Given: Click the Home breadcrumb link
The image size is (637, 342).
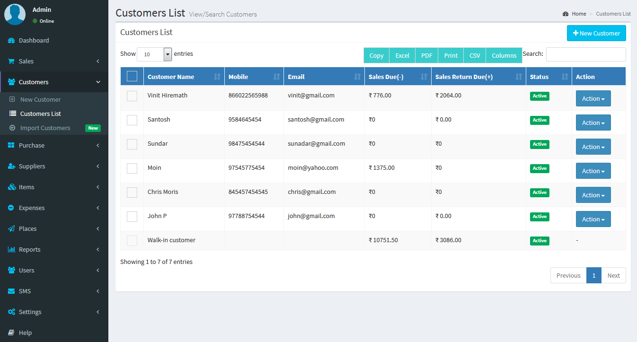Looking at the screenshot, I should (579, 14).
